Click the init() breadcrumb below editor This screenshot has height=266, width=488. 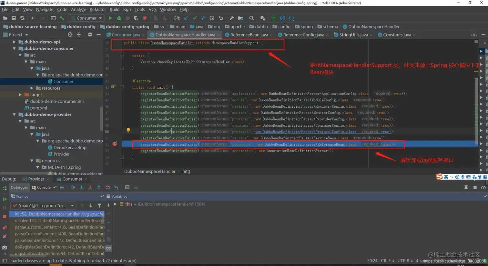point(186,172)
